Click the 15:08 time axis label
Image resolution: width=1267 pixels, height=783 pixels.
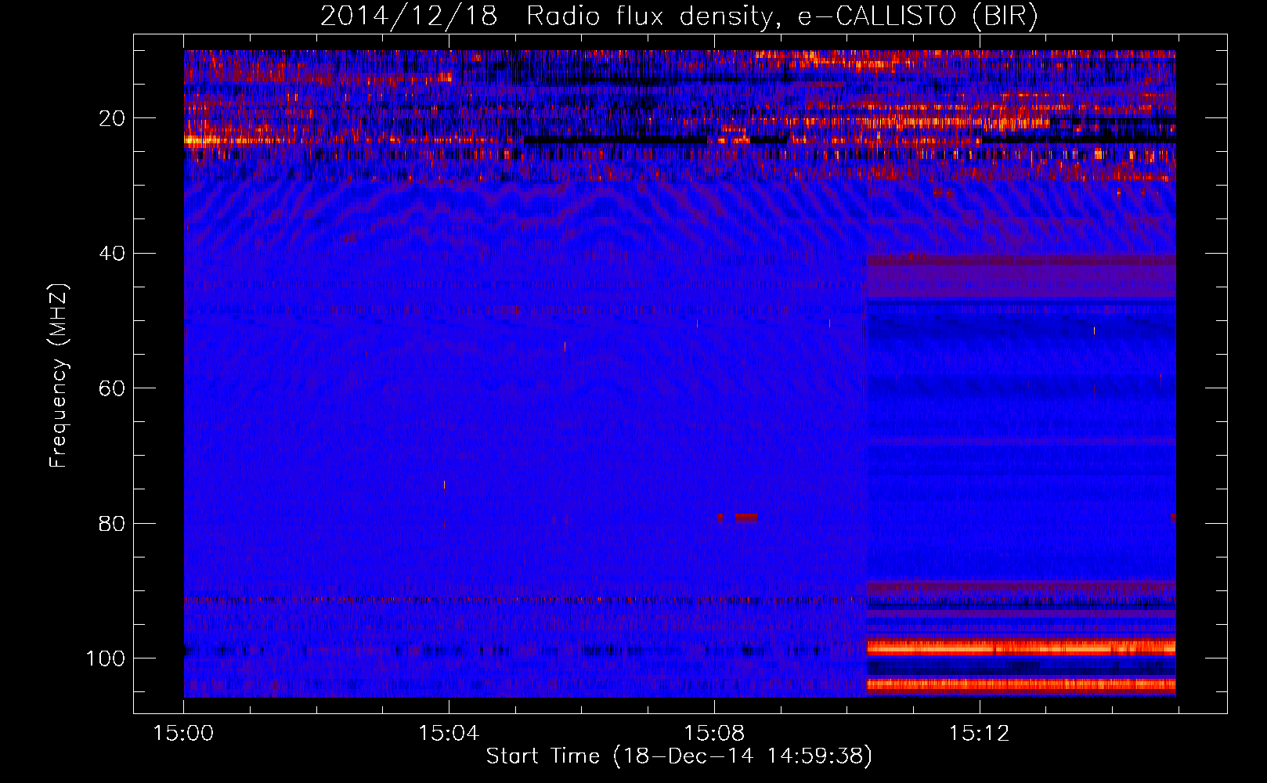pyautogui.click(x=714, y=734)
